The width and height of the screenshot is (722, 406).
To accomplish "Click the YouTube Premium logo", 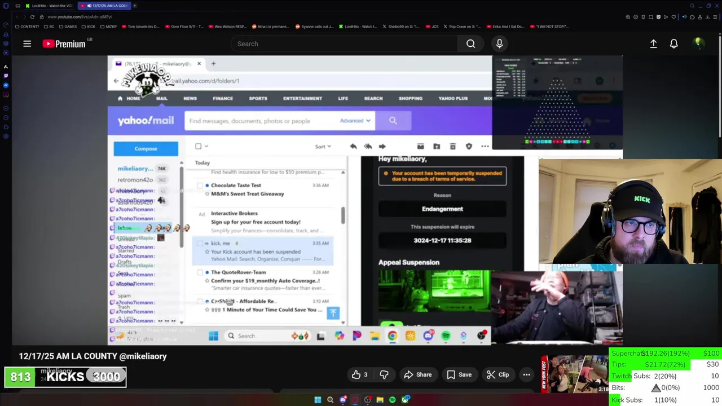I will (64, 44).
